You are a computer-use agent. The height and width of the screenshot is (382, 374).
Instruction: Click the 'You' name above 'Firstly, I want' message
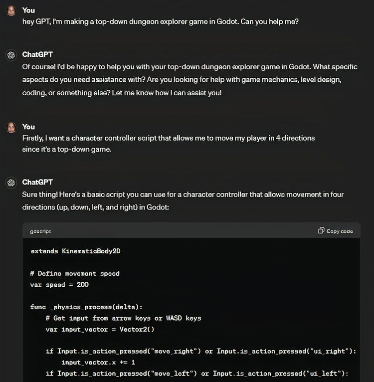point(28,127)
